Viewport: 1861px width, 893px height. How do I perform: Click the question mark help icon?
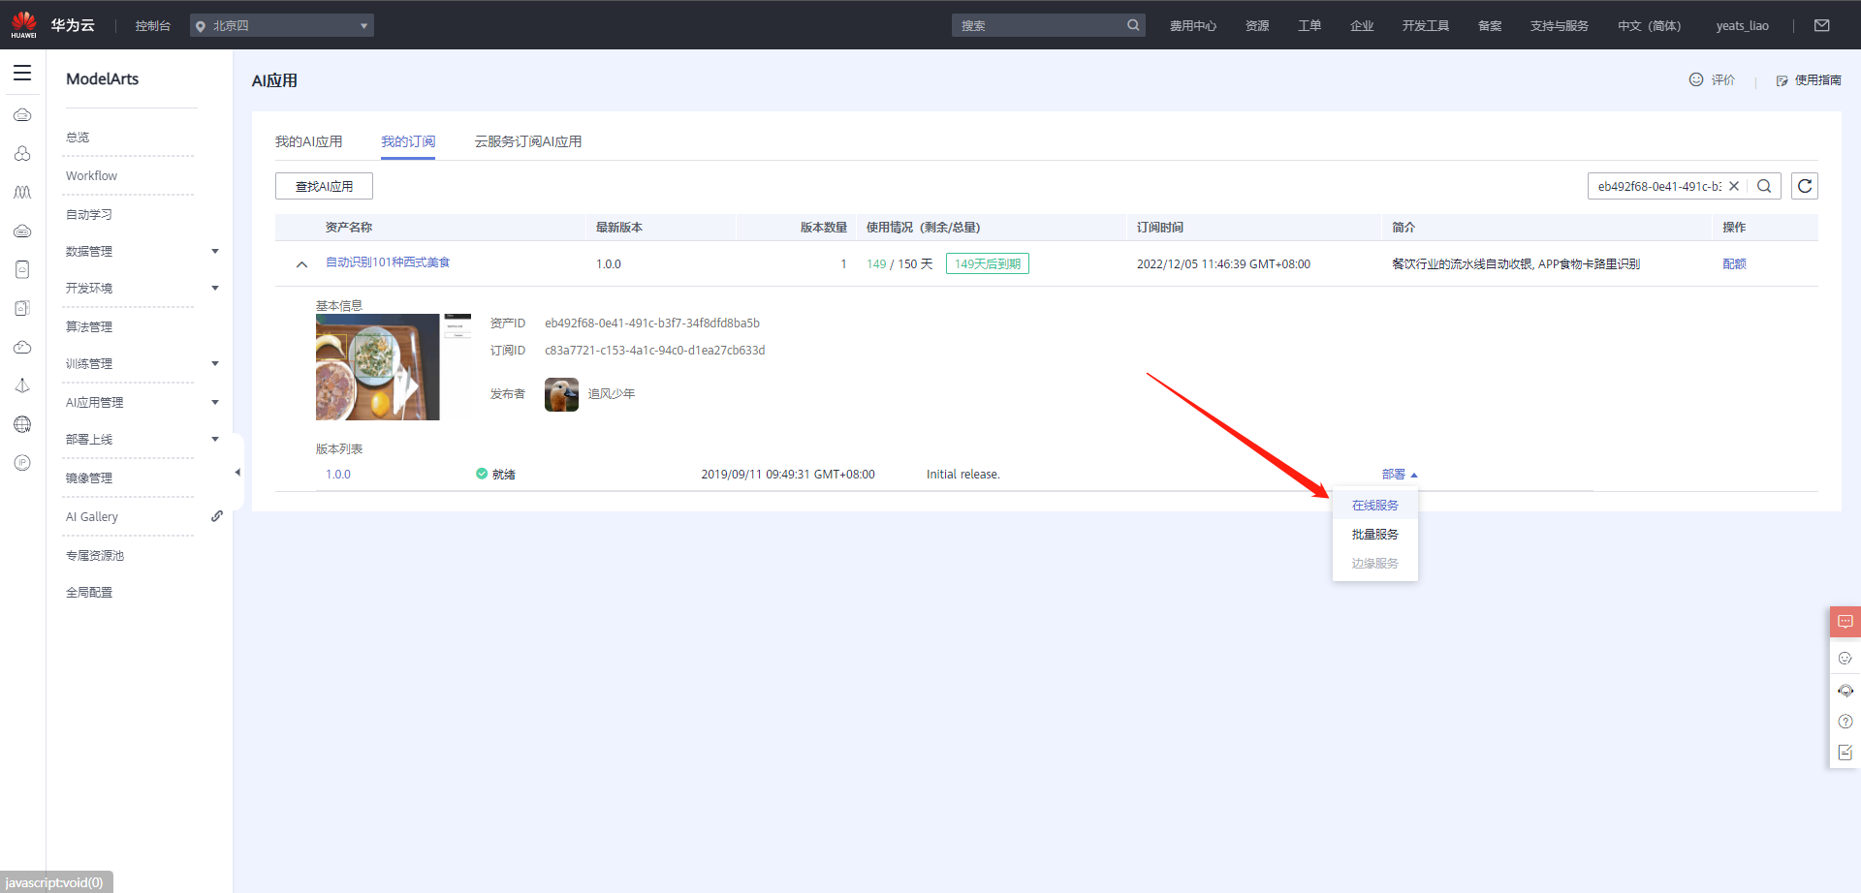click(x=1845, y=722)
